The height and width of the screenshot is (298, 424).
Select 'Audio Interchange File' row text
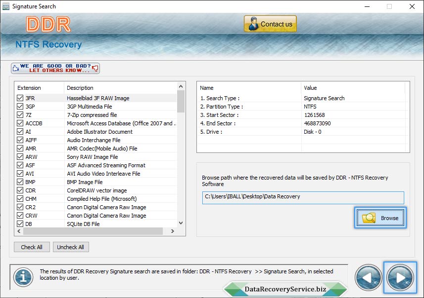coord(94,140)
